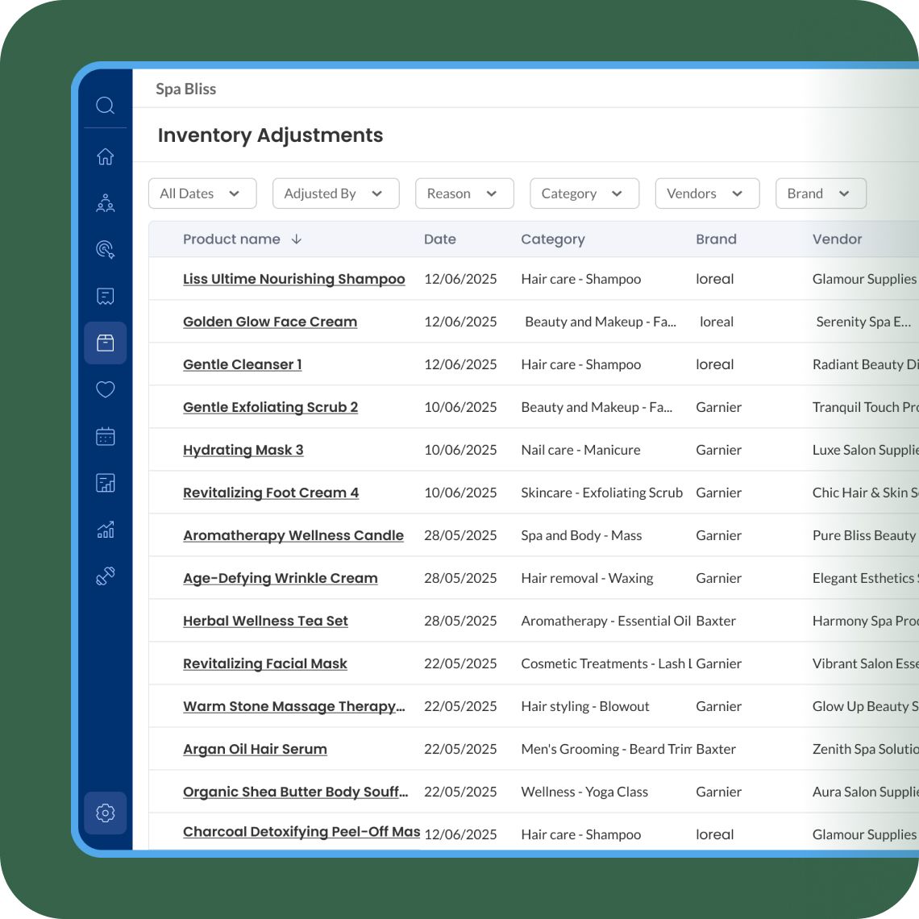Screen dimensions: 919x919
Task: Click the Inventory Adjustments page title
Action: tap(270, 135)
